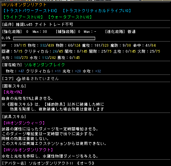This screenshot has width=171, height=166.
Task: Click the [補強段階] 0 Max:- text
Action: click(76, 32)
